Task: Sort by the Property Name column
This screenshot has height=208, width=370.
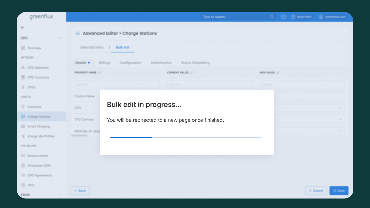Action: 100,73
